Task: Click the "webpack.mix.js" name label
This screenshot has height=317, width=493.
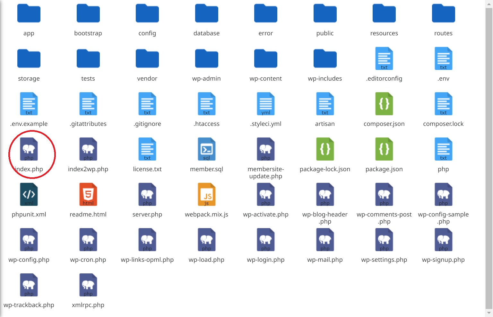Action: click(206, 214)
